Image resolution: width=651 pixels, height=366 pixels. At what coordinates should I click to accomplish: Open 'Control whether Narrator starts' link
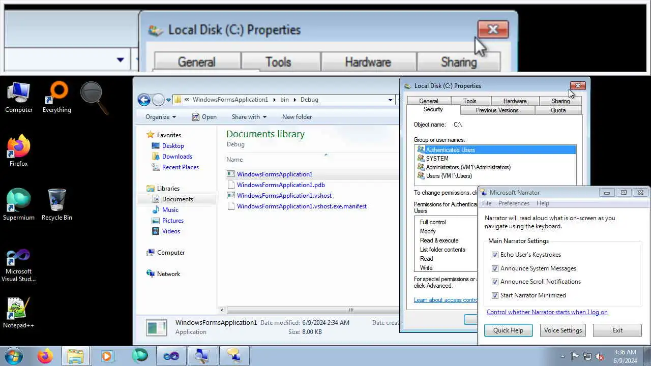coord(547,312)
